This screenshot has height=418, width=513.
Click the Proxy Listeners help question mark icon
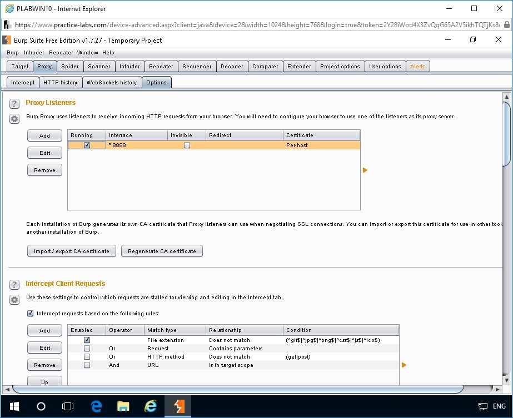point(14,104)
